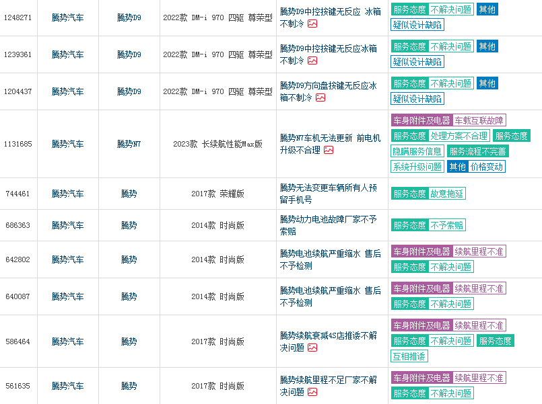Screen dimensions: 542x404
Task: Click 隐瞒服务信息 tag in row 1131685
Action: coord(417,151)
